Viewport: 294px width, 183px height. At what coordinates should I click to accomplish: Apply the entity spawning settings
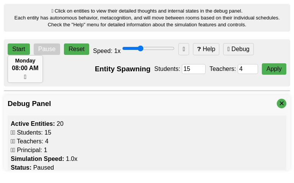274,69
